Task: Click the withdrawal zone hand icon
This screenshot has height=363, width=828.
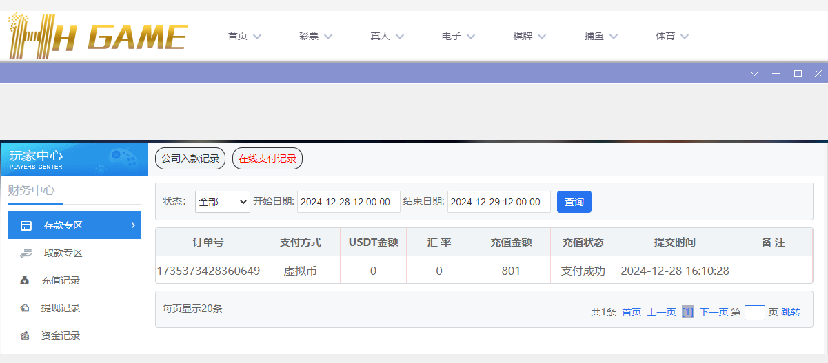Action: point(26,253)
